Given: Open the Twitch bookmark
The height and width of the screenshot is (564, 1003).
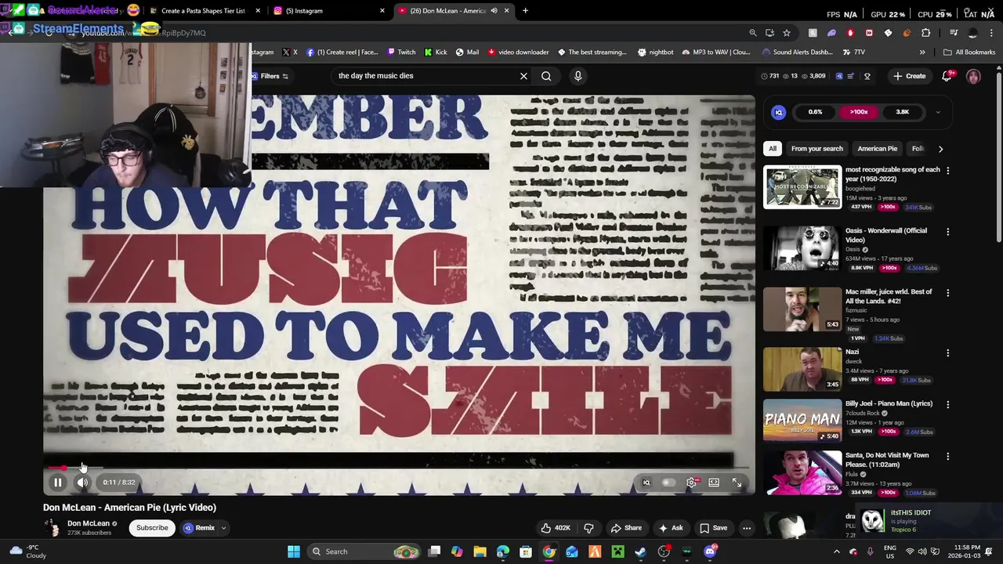Looking at the screenshot, I should 401,52.
